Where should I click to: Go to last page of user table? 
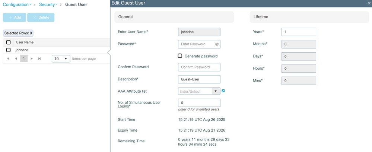point(39,59)
